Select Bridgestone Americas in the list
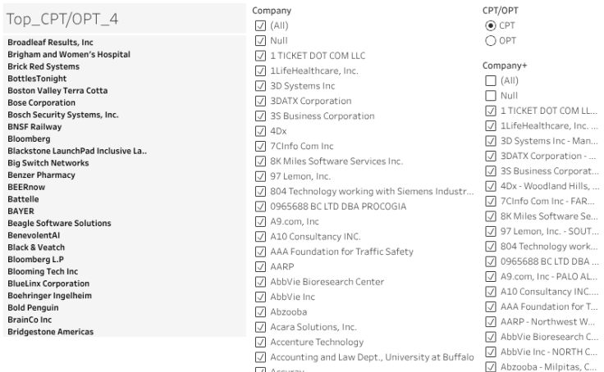Image resolution: width=604 pixels, height=372 pixels. point(50,332)
